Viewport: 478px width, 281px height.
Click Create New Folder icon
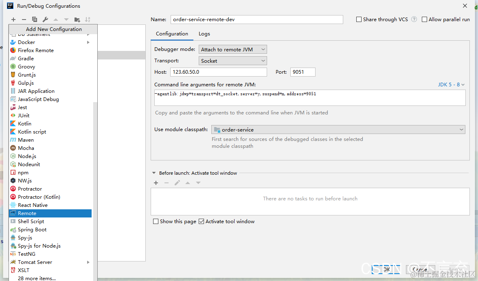pyautogui.click(x=77, y=20)
